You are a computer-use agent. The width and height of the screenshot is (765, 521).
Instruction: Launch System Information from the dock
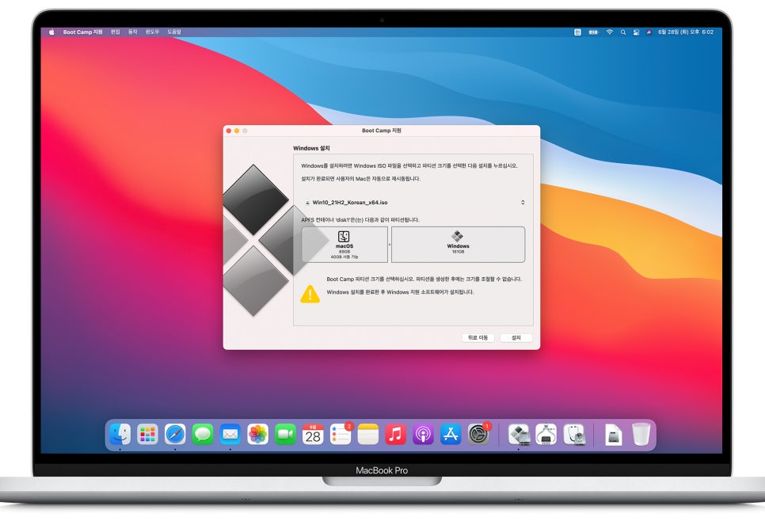pyautogui.click(x=546, y=434)
